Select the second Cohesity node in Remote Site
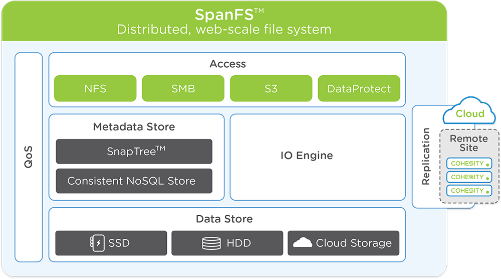501x279 pixels. point(469,177)
